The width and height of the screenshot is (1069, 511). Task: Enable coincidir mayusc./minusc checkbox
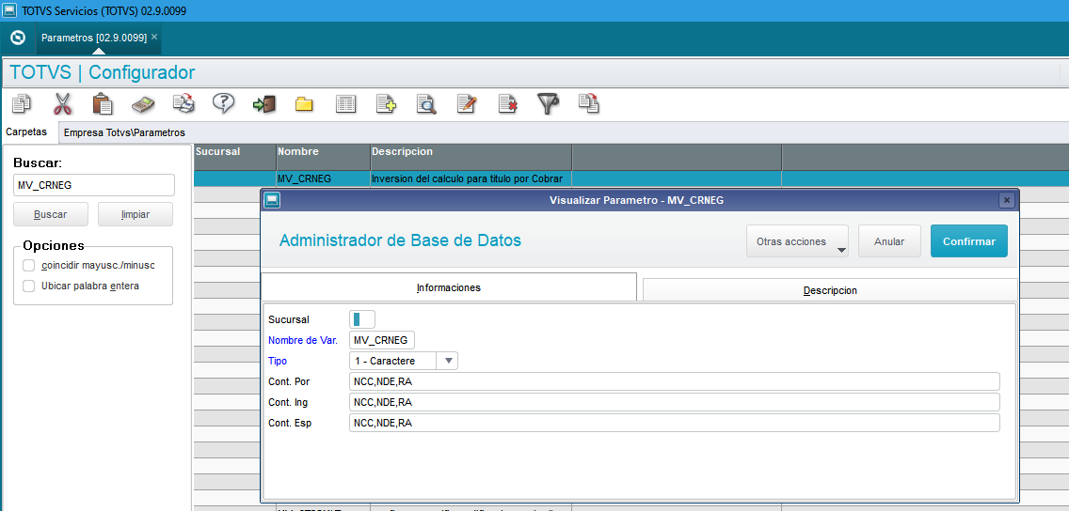[x=28, y=266]
